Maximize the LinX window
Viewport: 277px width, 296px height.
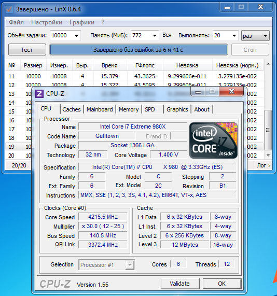[241, 7]
